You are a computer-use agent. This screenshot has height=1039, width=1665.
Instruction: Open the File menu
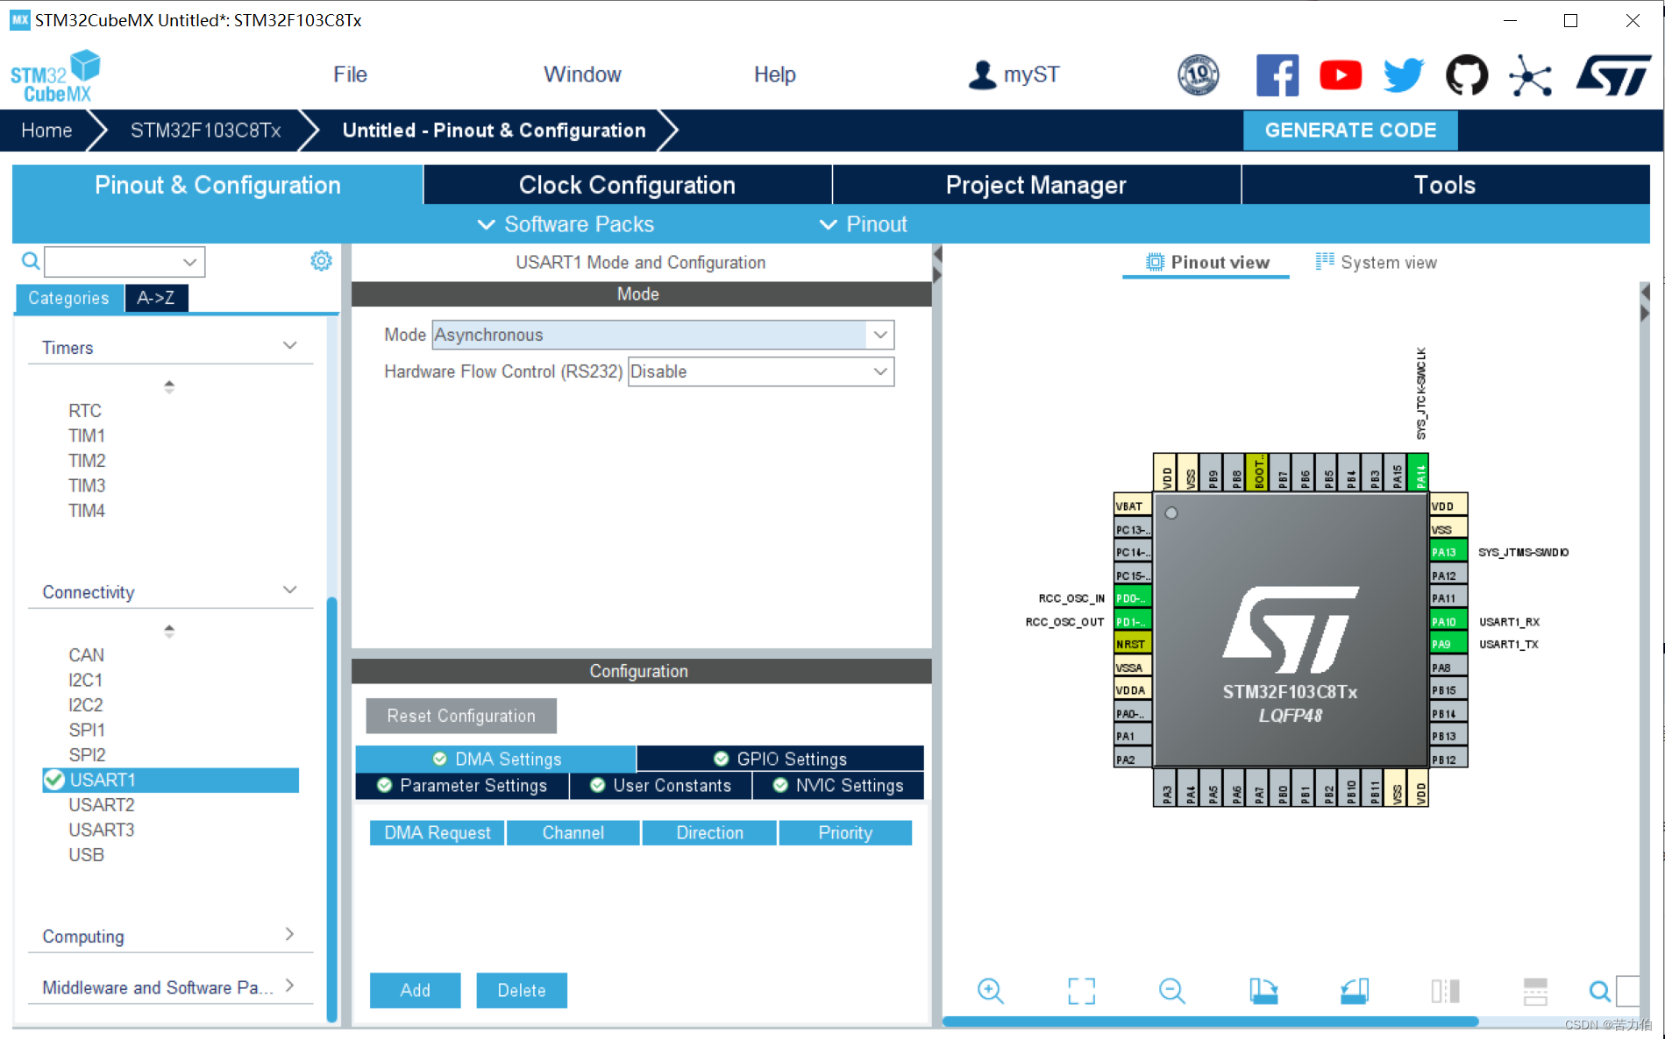(350, 74)
